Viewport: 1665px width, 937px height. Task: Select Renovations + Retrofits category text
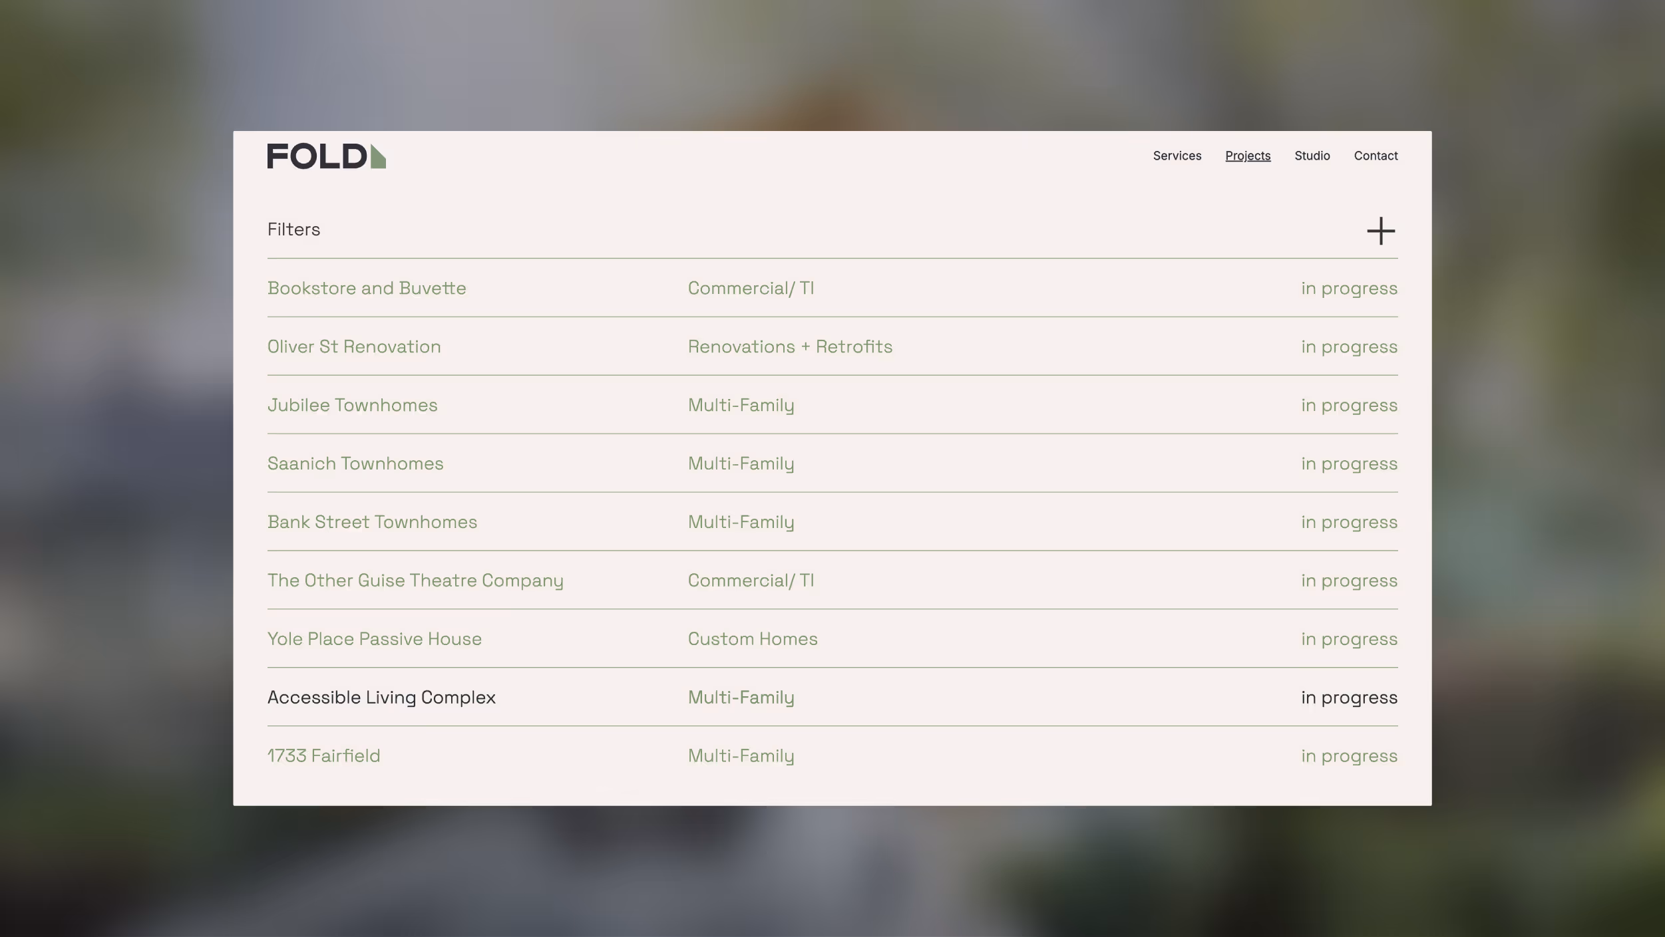(789, 347)
